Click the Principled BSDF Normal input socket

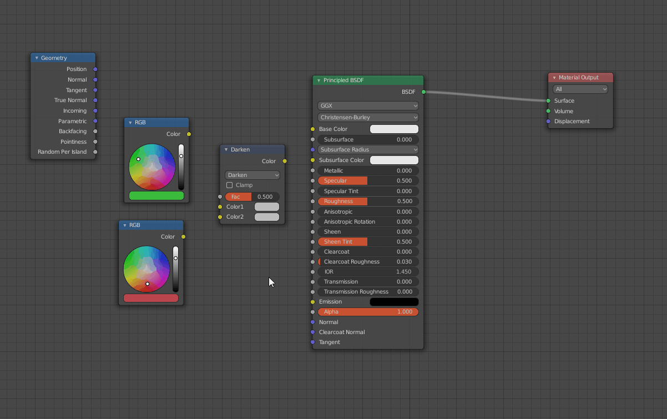tap(312, 322)
